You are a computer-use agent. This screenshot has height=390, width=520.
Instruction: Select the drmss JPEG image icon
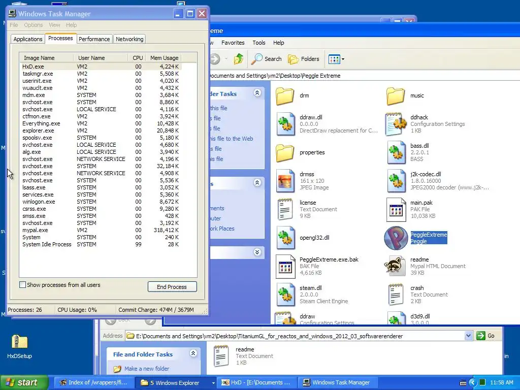pos(285,181)
